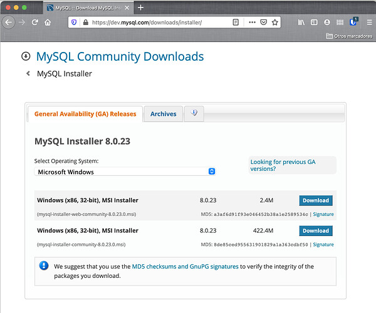Click the MySQL Installer 8.0.23 heading
The height and width of the screenshot is (313, 376).
point(82,141)
